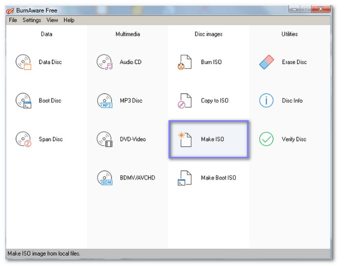Click the Boot Disc label

pos(50,100)
